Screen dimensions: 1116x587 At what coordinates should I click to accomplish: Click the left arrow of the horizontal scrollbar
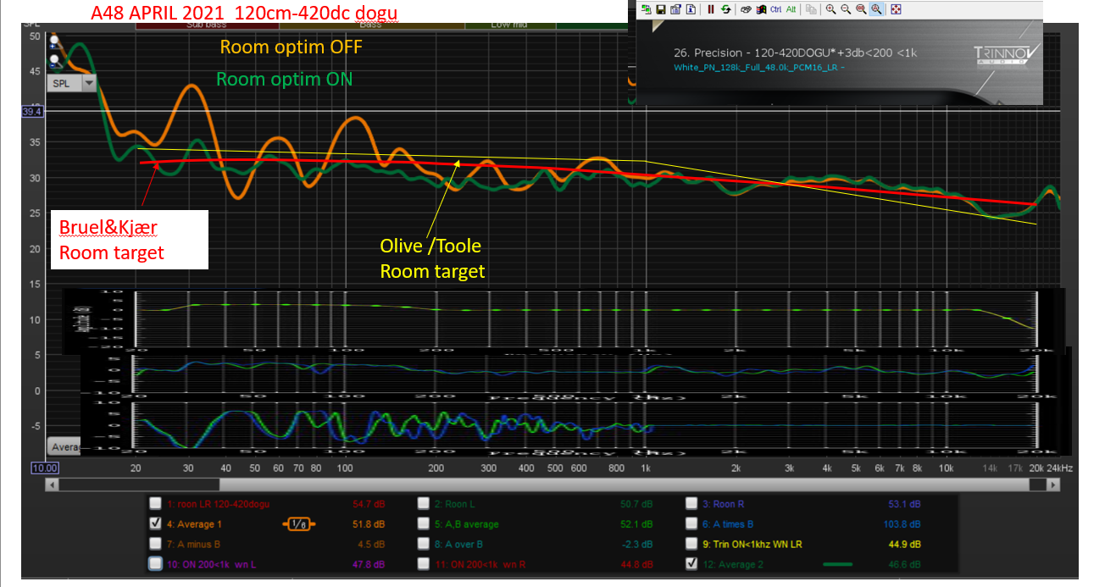tap(53, 485)
